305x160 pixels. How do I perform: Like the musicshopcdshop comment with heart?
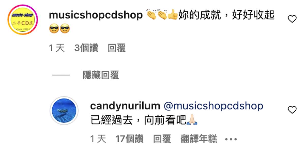(x=292, y=19)
